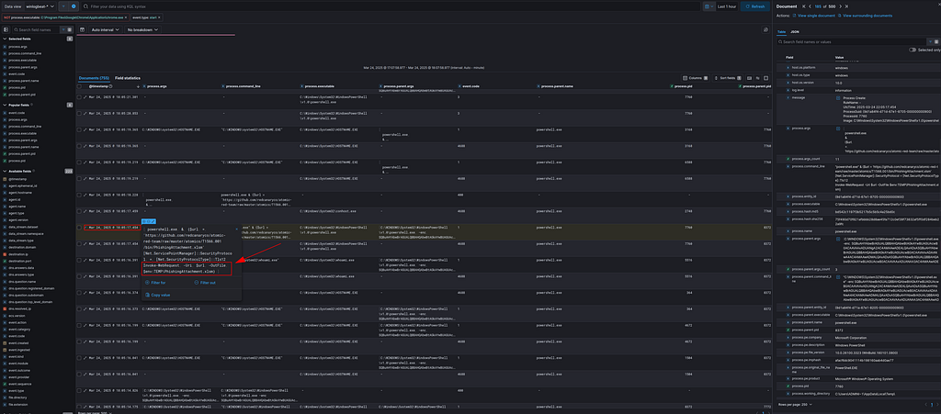Viewport: 941px width, 414px height.
Task: Select process.command_line in Selected fields list
Action: 25,53
